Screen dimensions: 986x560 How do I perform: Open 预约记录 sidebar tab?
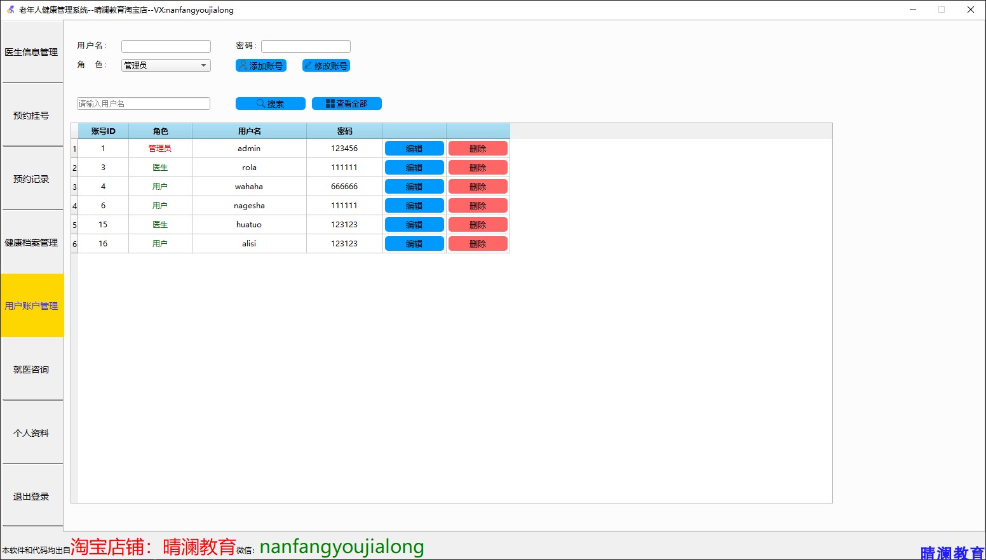[32, 179]
